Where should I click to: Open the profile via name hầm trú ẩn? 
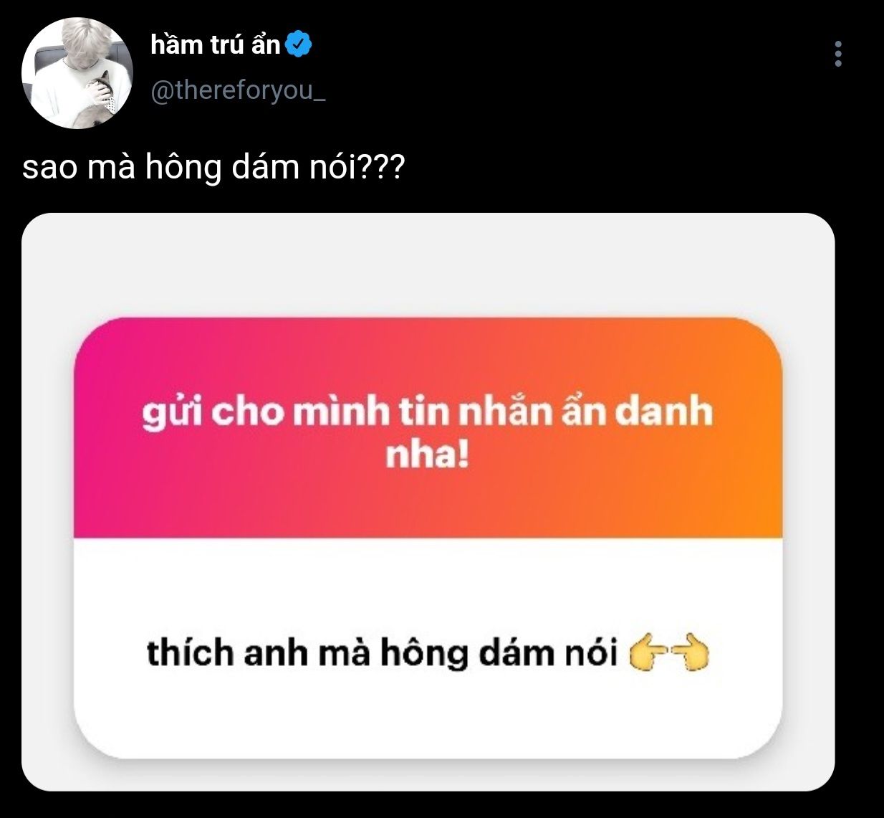(215, 44)
